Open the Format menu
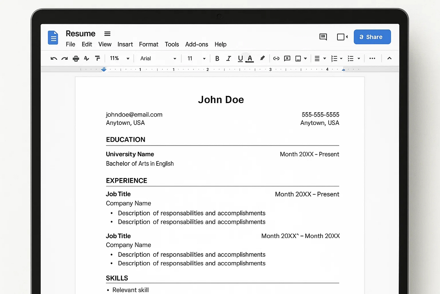This screenshot has height=294, width=440. (149, 44)
